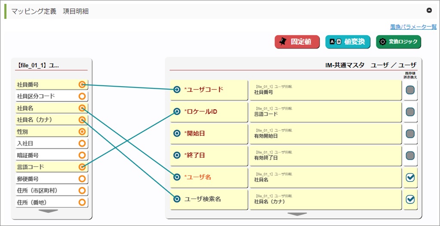Expand more rows in IM-共通マスタ panel
This screenshot has height=226, width=440.
pyautogui.click(x=297, y=214)
